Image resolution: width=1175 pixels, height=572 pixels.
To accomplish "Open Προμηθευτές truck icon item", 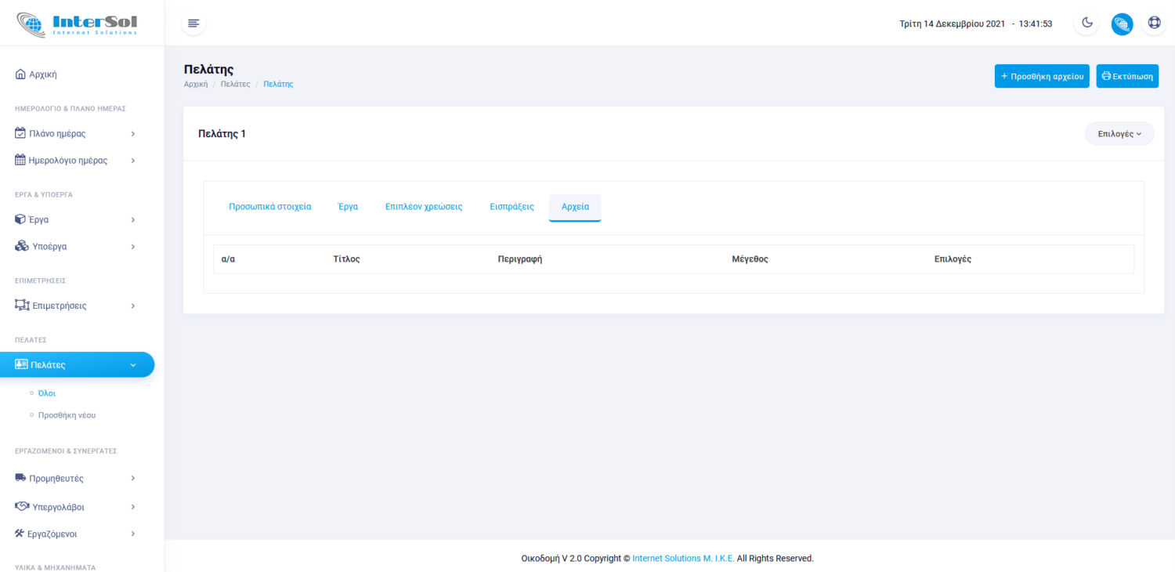I will click(x=76, y=478).
